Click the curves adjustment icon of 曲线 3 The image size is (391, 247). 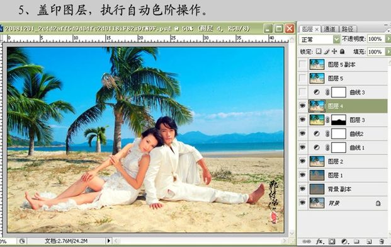point(317,93)
